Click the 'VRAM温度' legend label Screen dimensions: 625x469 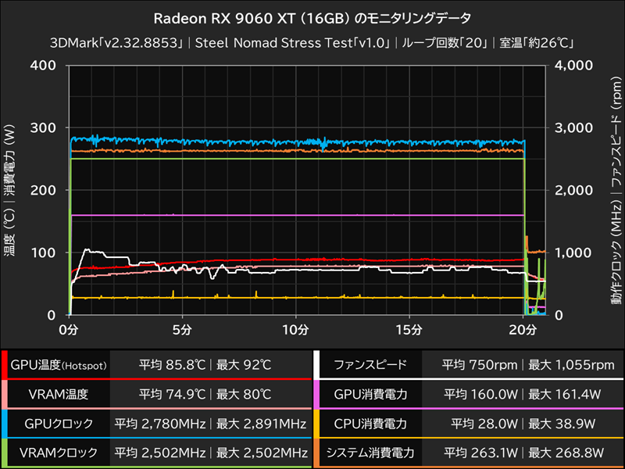pyautogui.click(x=59, y=395)
